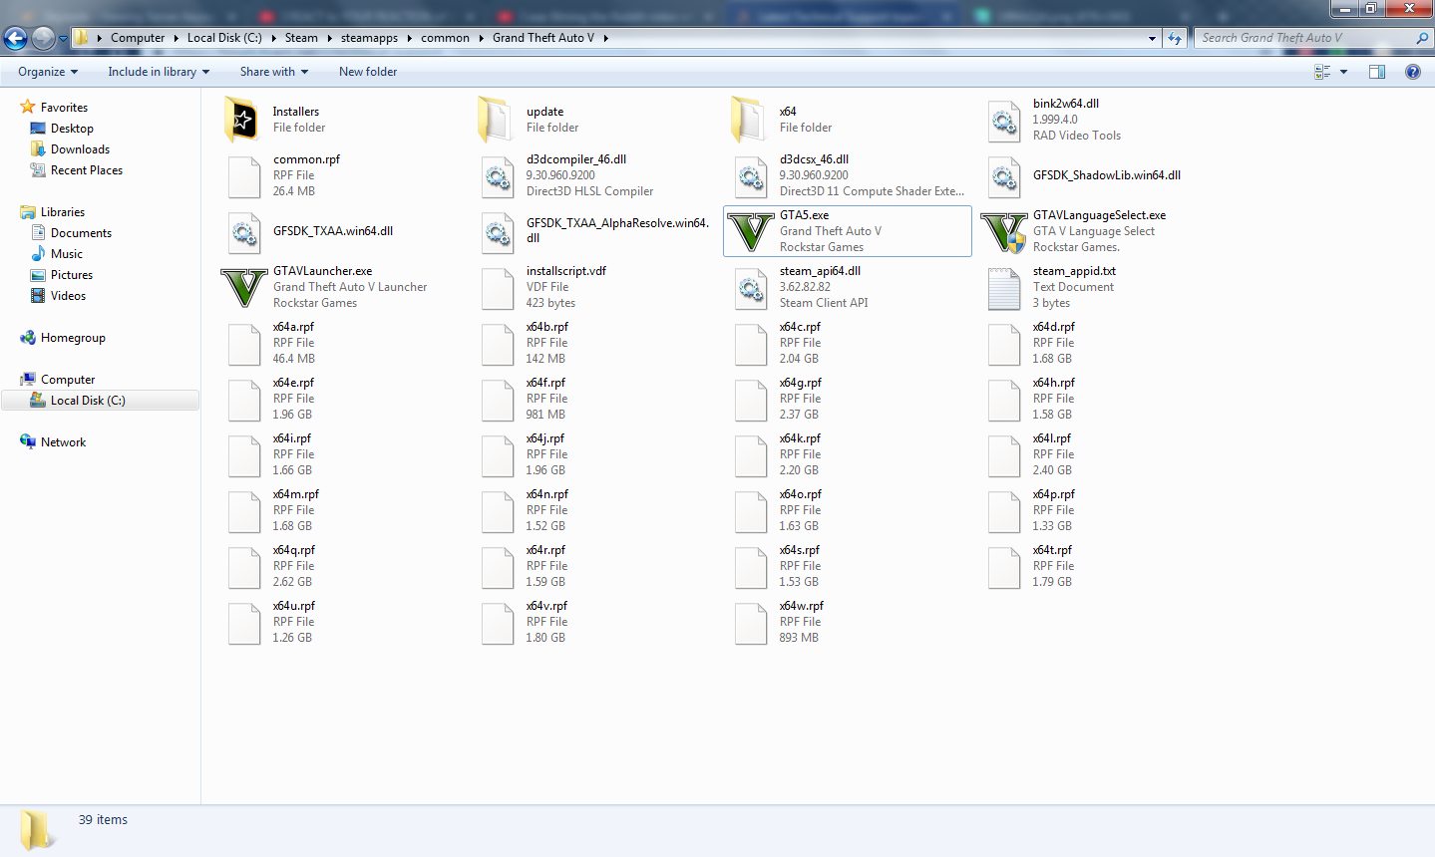1435x857 pixels.
Task: Select the common.rpf file icon
Action: pyautogui.click(x=243, y=176)
